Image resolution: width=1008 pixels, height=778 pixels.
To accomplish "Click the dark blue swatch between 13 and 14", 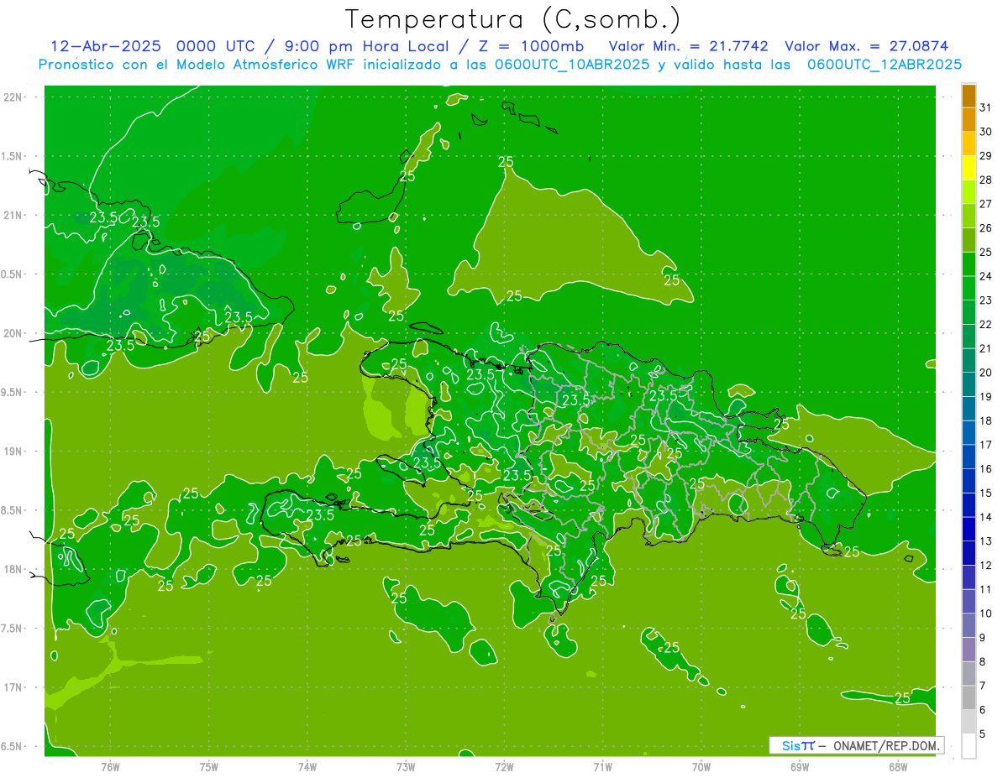I will point(969,530).
